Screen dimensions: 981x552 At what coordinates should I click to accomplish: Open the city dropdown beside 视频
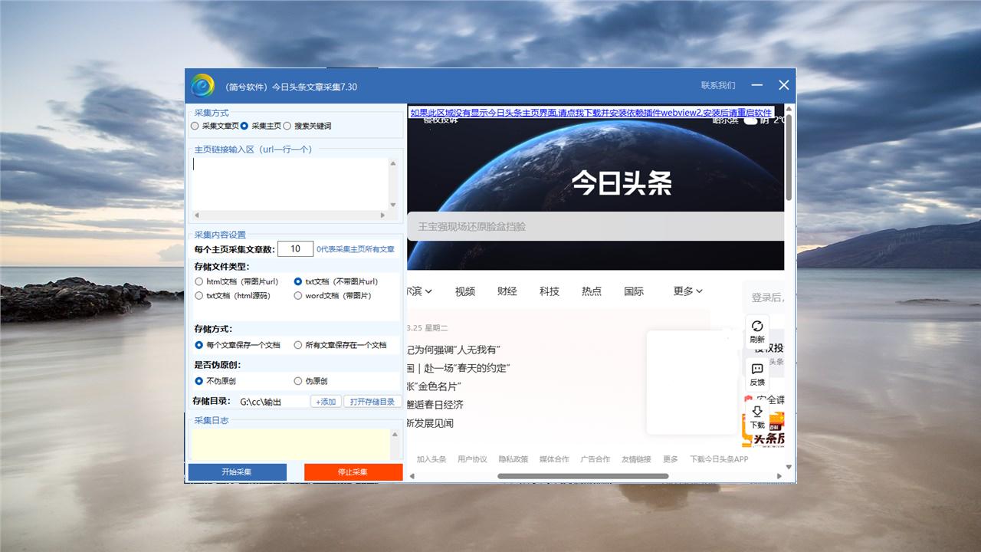(420, 291)
